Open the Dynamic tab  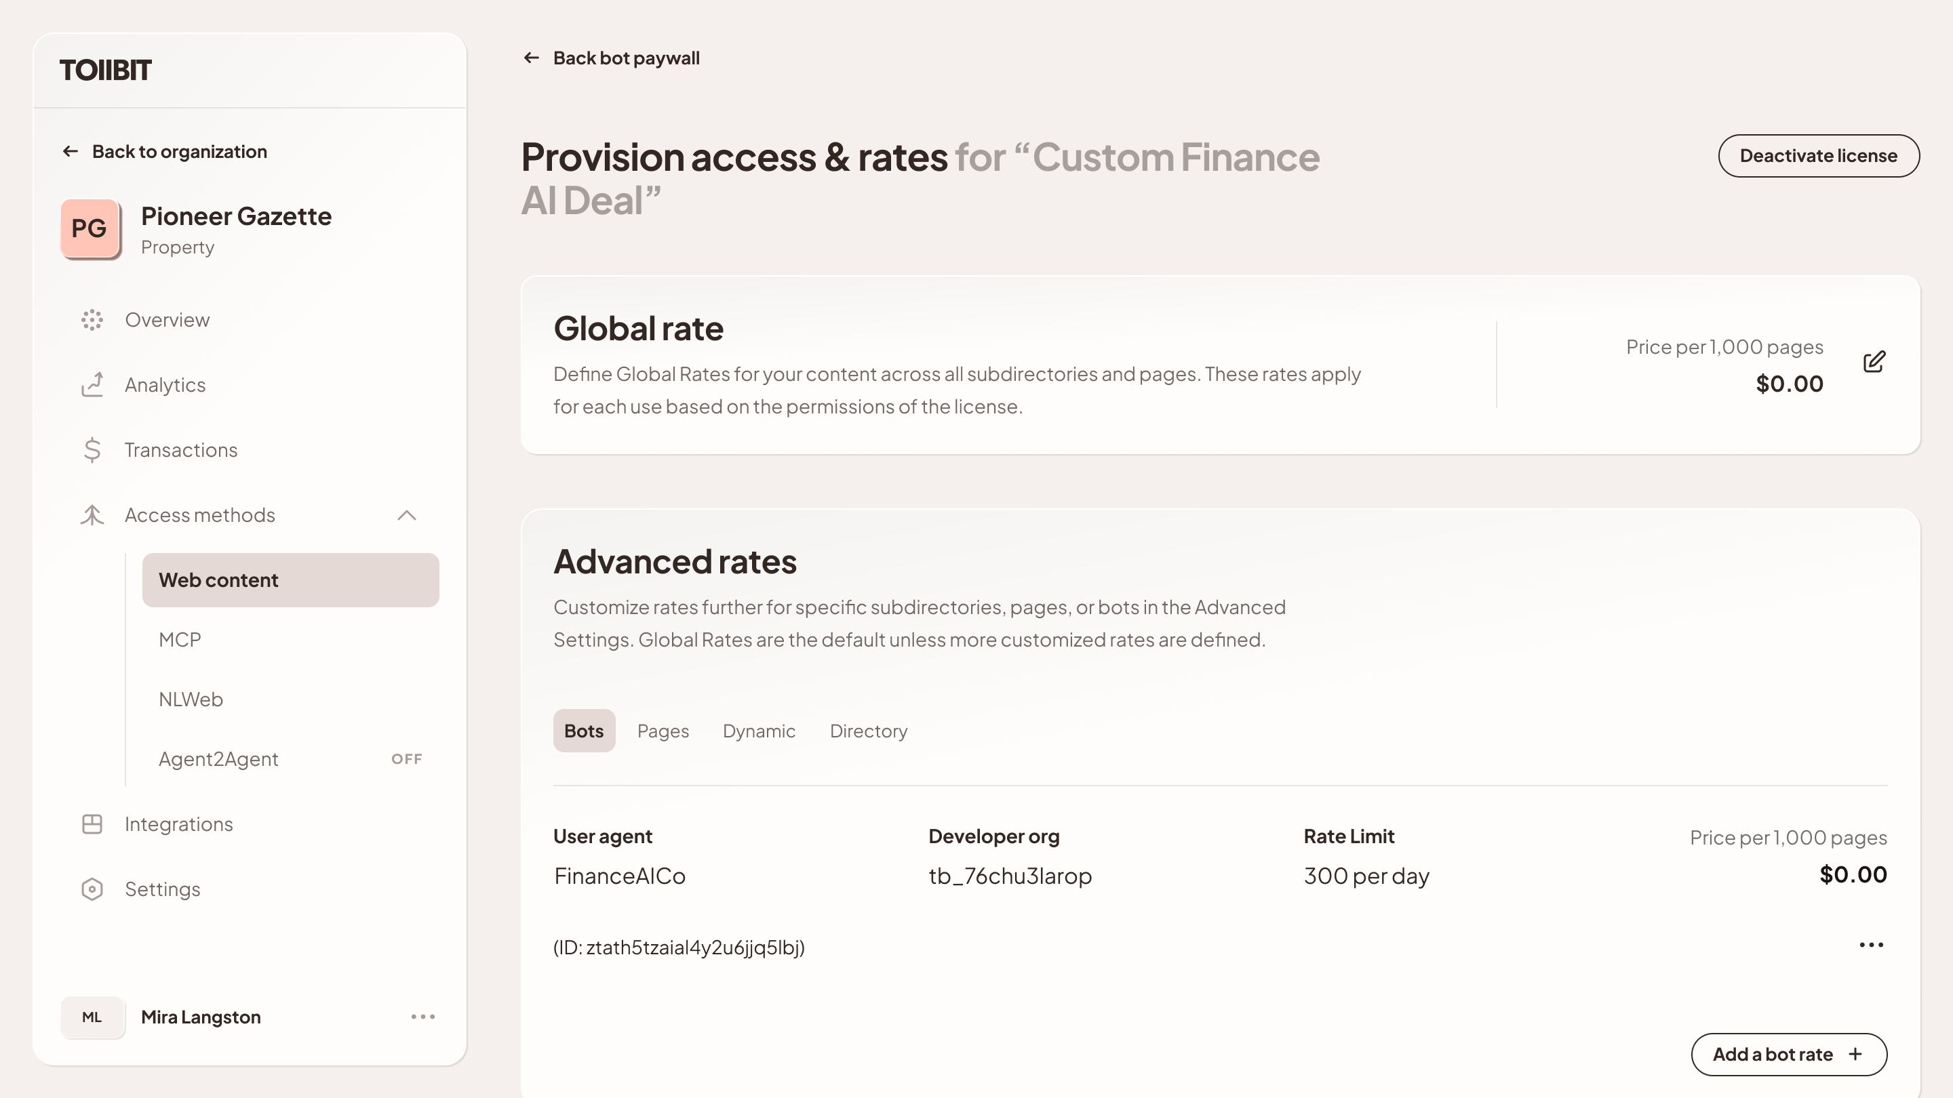click(758, 731)
